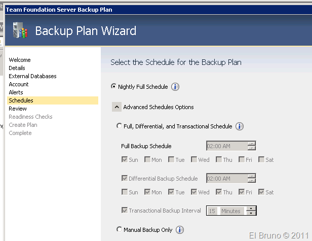This screenshot has height=241, width=312.
Task: Choose Full, Differential, and Transactional Schedule option
Action: pyautogui.click(x=119, y=126)
